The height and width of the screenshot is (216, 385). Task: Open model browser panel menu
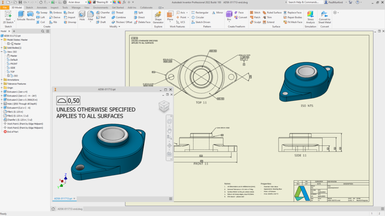click(48, 31)
